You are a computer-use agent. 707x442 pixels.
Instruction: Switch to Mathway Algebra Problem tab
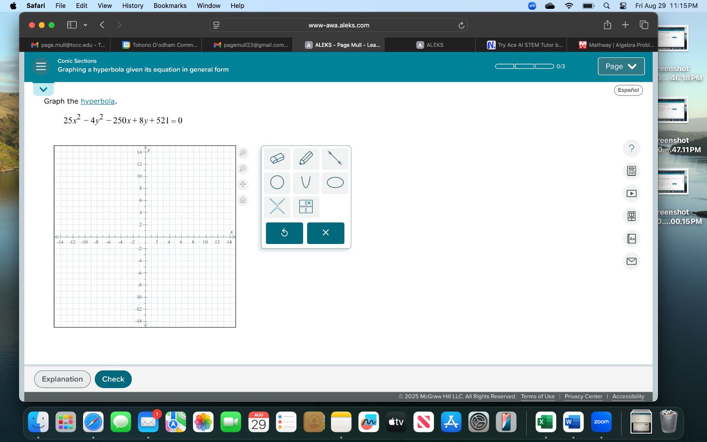(612, 45)
